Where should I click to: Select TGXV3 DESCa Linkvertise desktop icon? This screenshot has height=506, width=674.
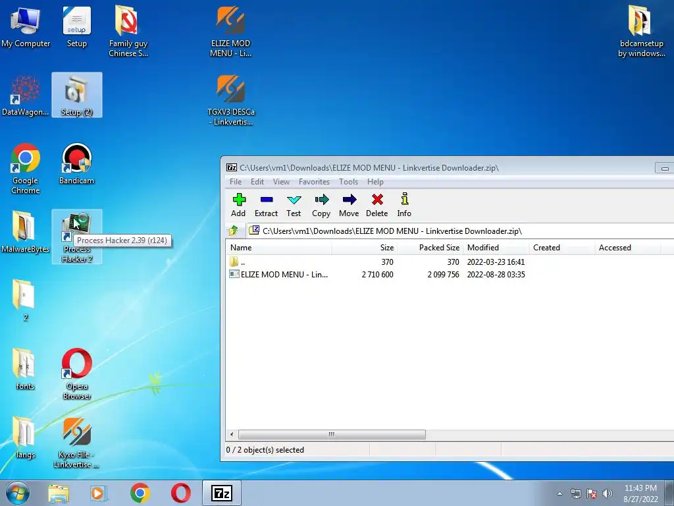231,100
